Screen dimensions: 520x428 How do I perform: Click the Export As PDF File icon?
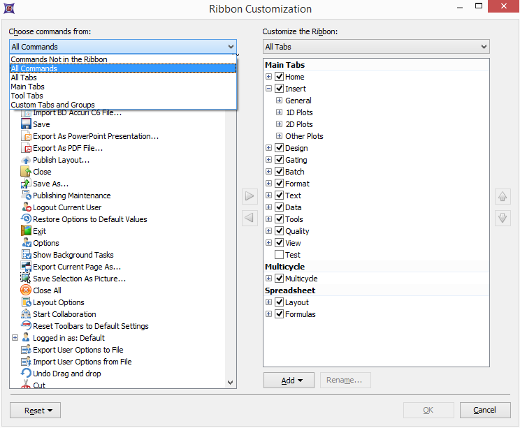(x=26, y=148)
